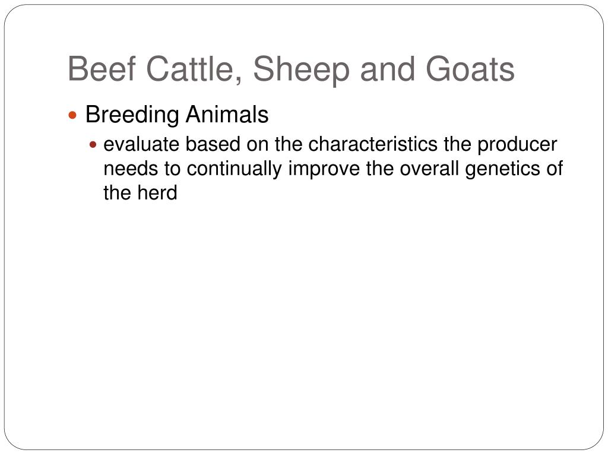Click the word producer at the line end
608x456 pixels.
point(517,145)
